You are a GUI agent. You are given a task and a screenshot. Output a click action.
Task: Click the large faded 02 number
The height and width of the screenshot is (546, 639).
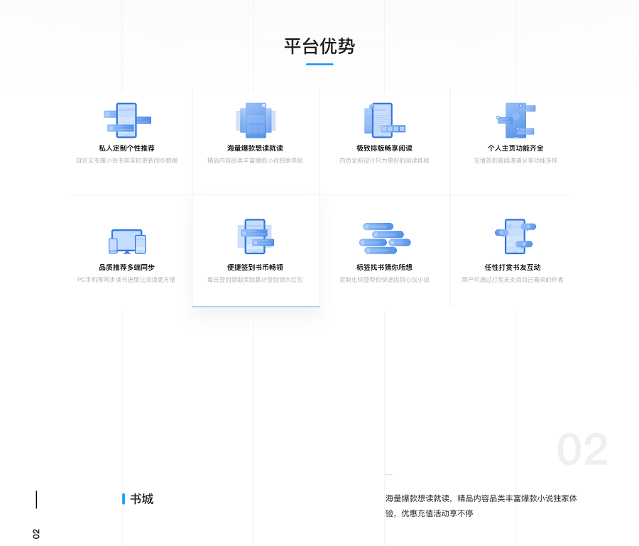pyautogui.click(x=582, y=450)
